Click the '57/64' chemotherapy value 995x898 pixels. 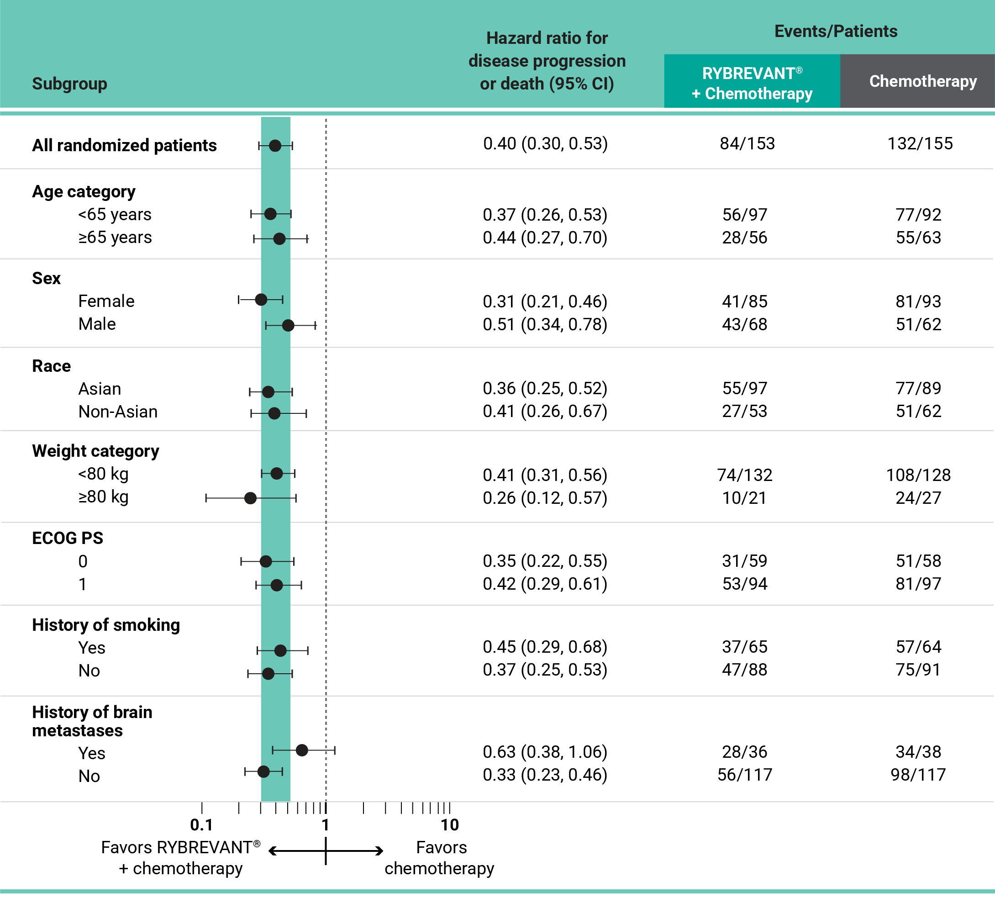(919, 647)
